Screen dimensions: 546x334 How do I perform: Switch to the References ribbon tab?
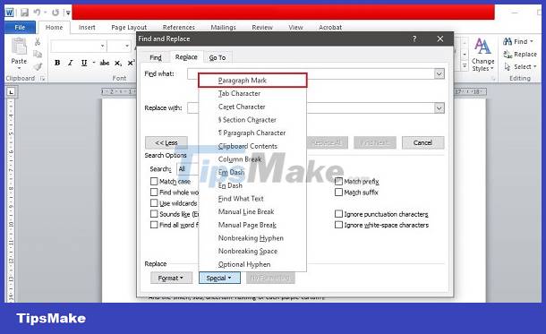click(179, 27)
